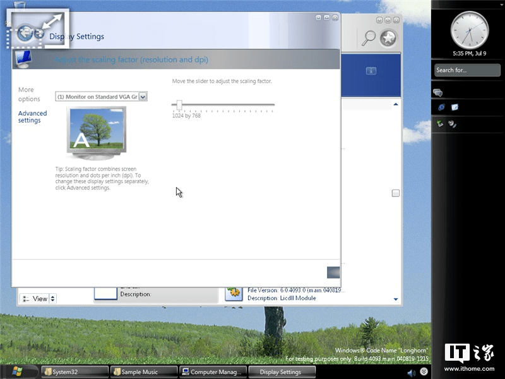Viewport: 505px width, 379px height.
Task: Open Outlook Express from the sidebar
Action: click(454, 107)
